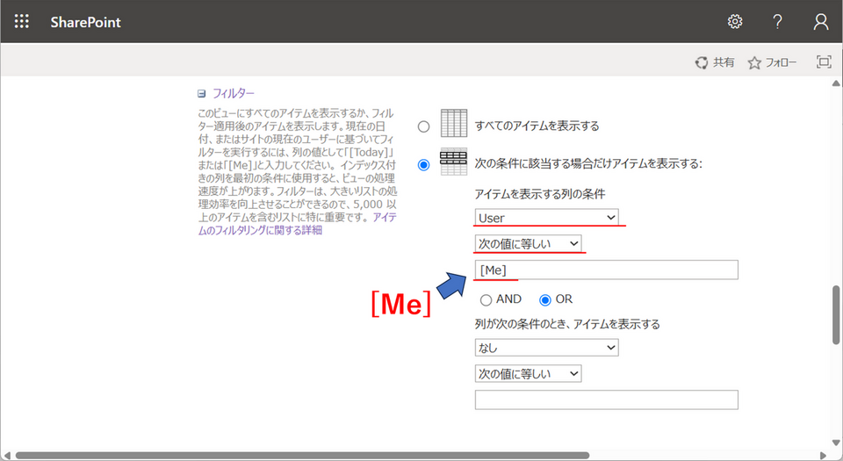
Task: Click the horizontal scrollbar thumb
Action: 303,456
